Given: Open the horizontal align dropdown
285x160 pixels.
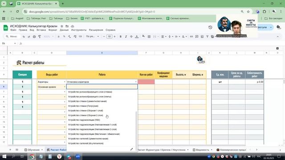Looking at the screenshot, I should pos(164,36).
